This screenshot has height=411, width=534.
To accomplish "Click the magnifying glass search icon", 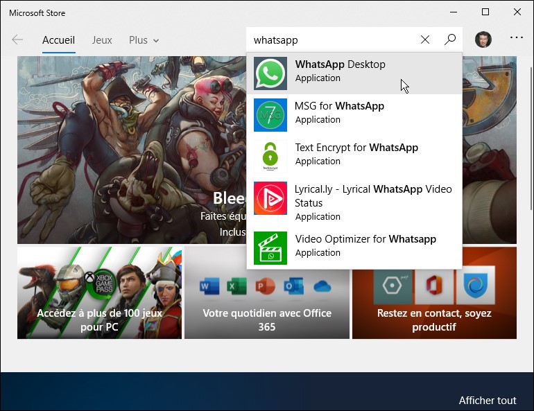I will coord(450,40).
